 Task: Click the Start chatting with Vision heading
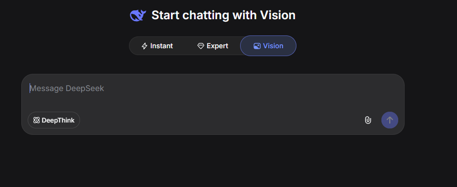223,15
